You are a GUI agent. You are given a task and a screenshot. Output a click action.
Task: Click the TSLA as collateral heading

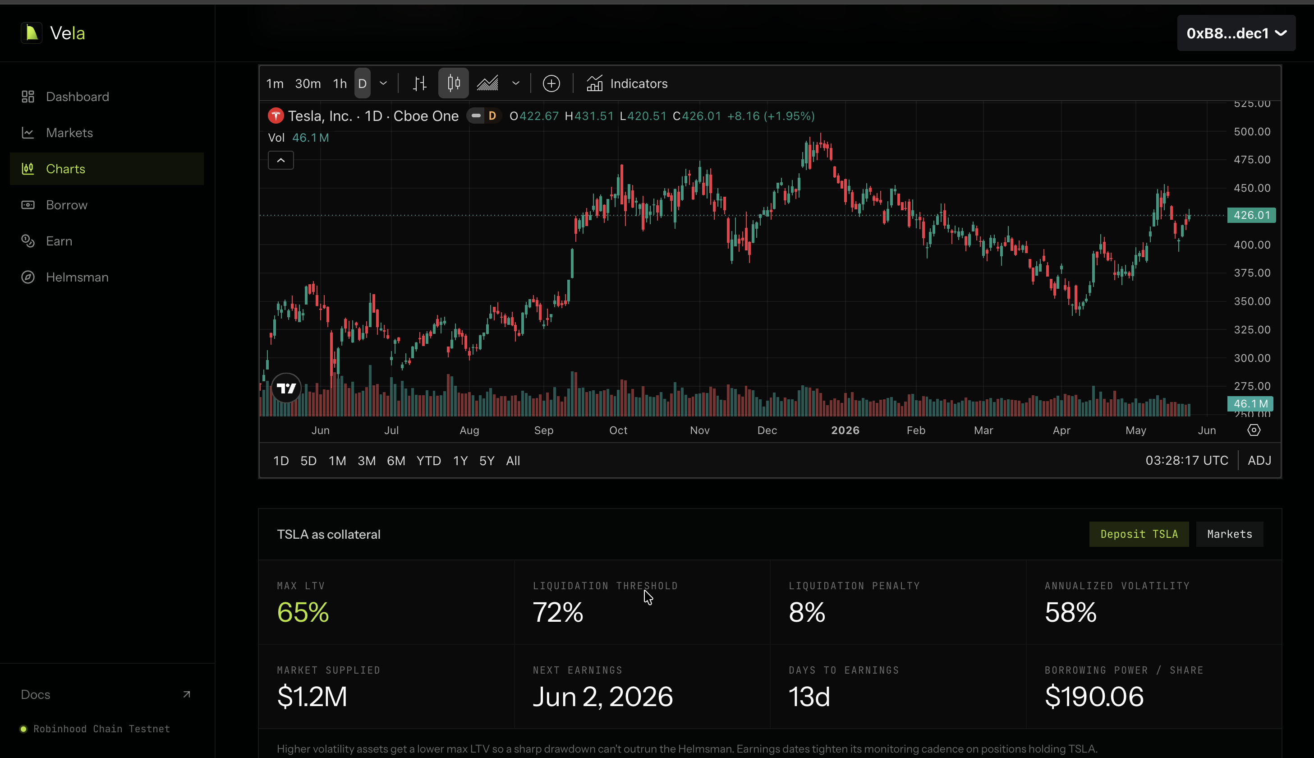pyautogui.click(x=329, y=535)
